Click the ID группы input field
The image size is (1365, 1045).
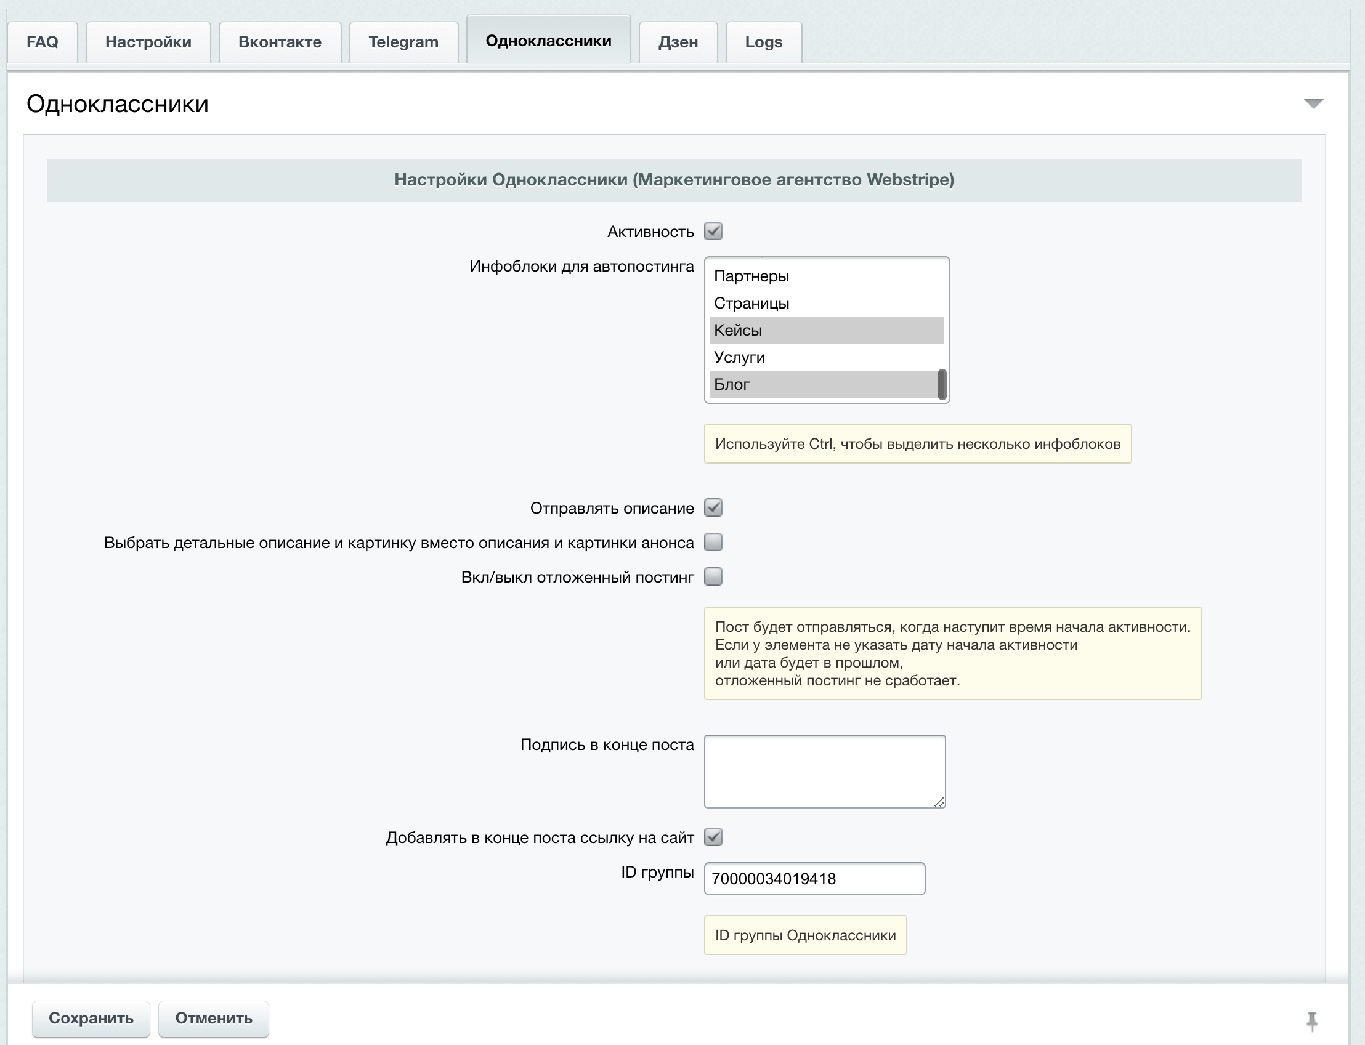point(814,879)
